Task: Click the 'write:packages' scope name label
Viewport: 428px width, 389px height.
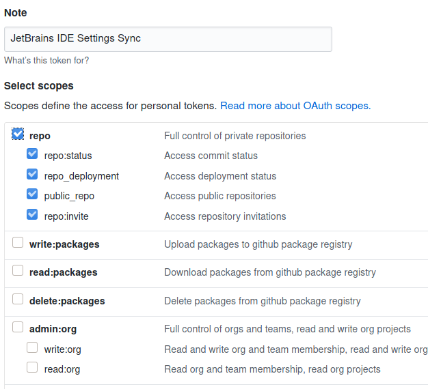Action: point(64,244)
